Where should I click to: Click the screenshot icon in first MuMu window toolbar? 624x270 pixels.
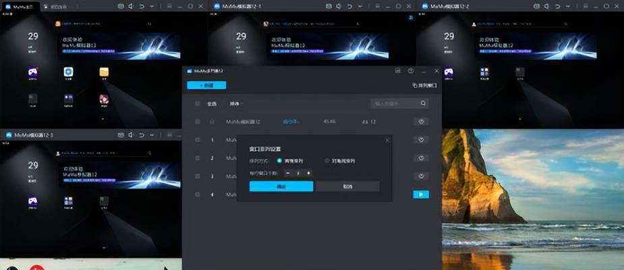[x=121, y=6]
